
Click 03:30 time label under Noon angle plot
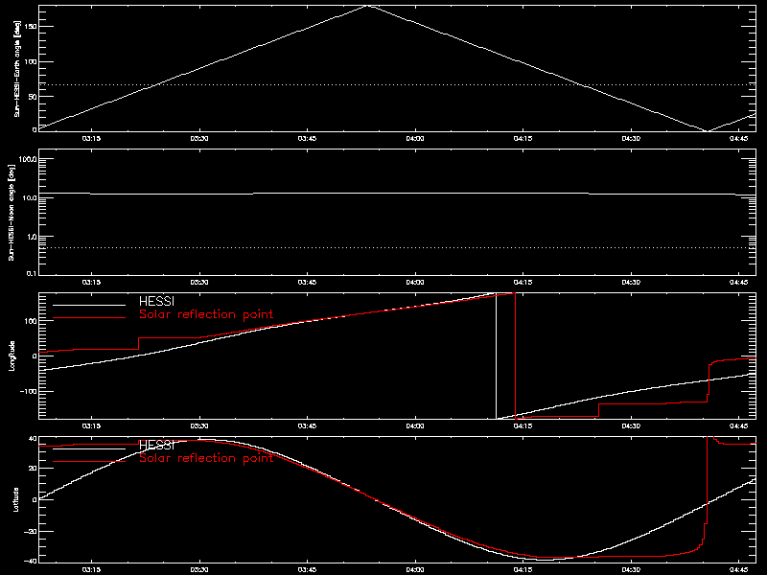(x=199, y=283)
